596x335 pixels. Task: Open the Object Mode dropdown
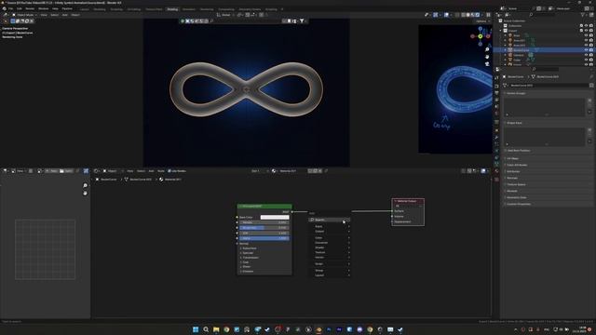point(24,15)
